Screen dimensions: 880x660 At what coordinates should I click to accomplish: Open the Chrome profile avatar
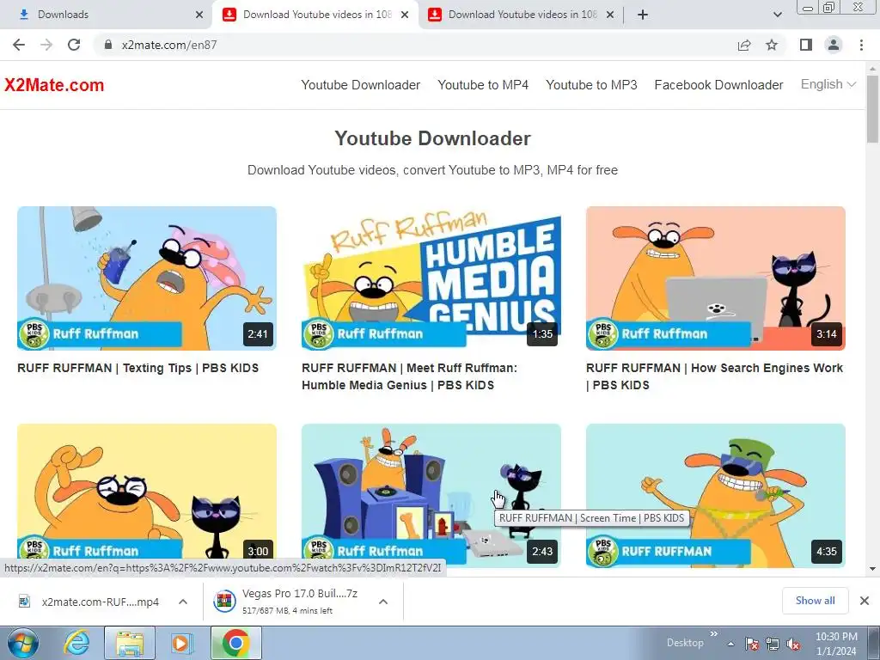pos(834,45)
